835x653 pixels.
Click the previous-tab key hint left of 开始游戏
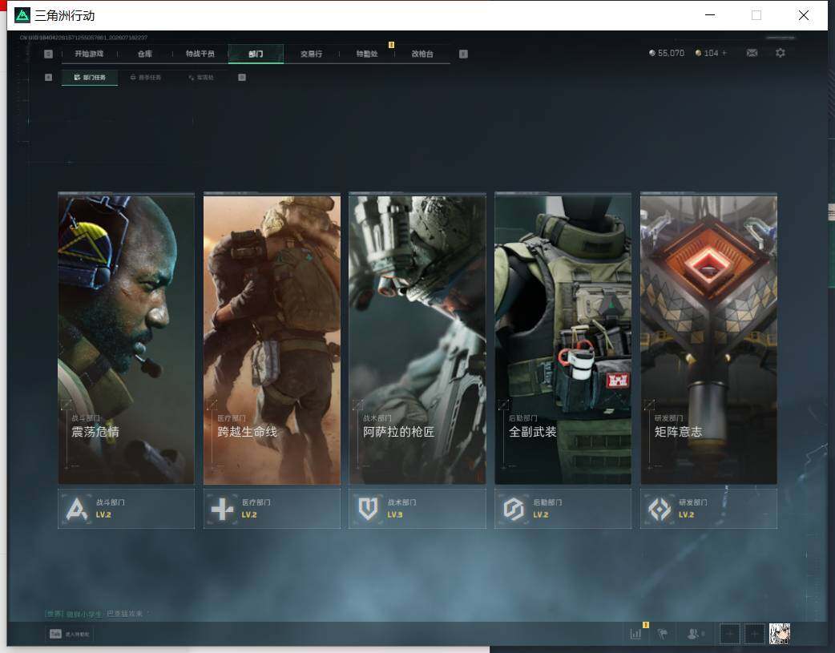click(x=48, y=54)
